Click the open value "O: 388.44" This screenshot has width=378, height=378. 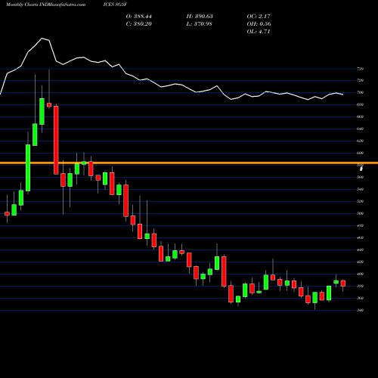click(139, 17)
